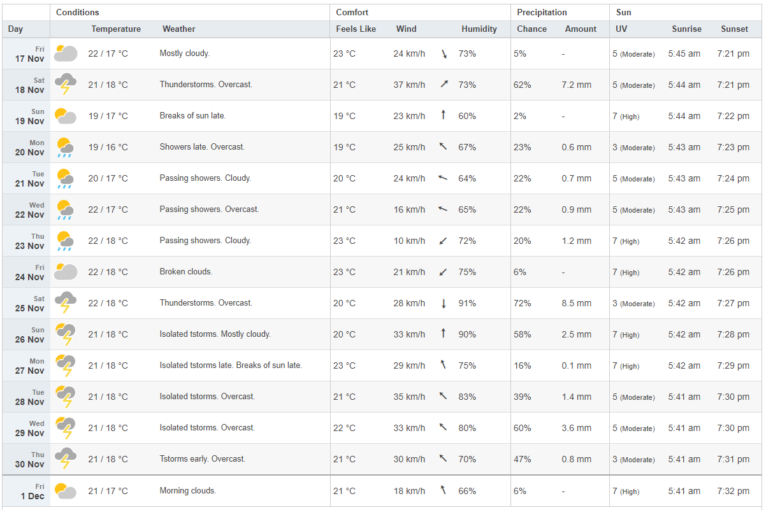Click the Humidity column header
Image resolution: width=766 pixels, height=510 pixels.
click(479, 29)
